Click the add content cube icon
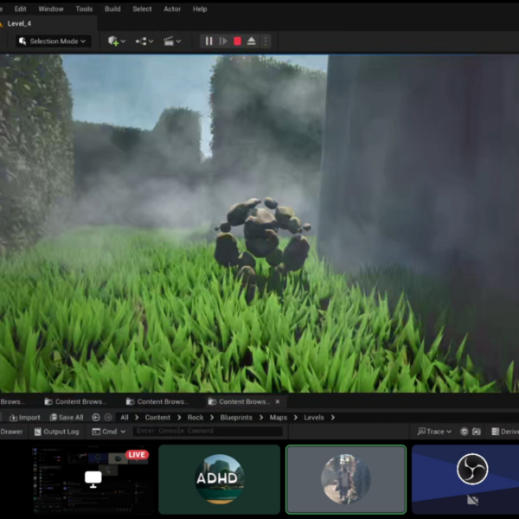The height and width of the screenshot is (519, 519). 112,41
